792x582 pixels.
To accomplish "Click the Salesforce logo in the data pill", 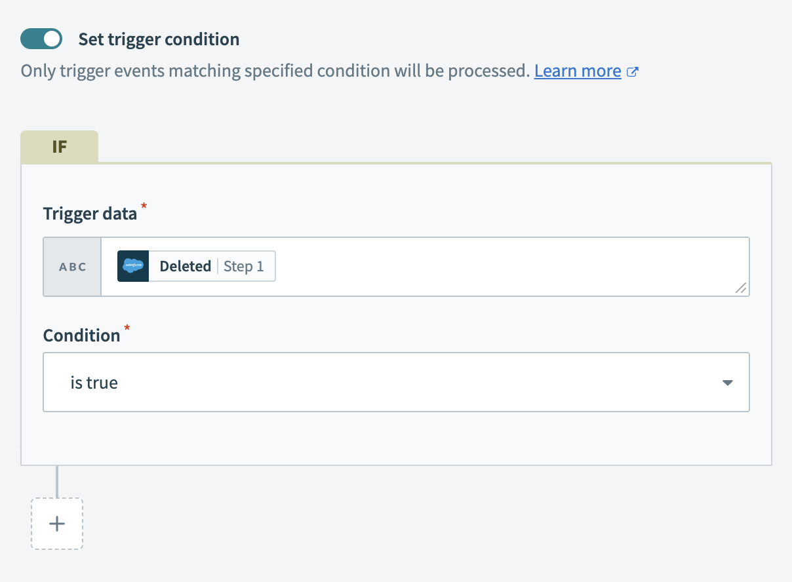I will (x=133, y=266).
